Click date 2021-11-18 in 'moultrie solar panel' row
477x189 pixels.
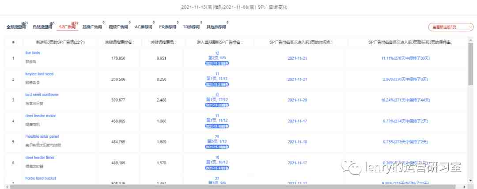(297, 142)
